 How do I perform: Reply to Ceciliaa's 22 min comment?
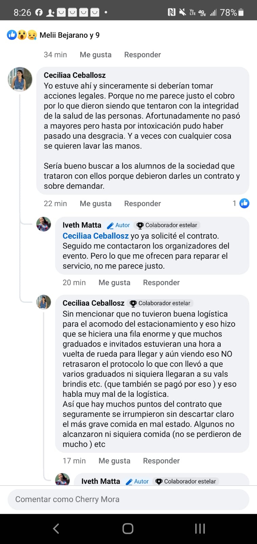pyautogui.click(x=142, y=203)
